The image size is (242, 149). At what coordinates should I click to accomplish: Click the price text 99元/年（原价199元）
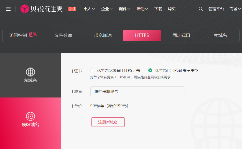coord(109,106)
